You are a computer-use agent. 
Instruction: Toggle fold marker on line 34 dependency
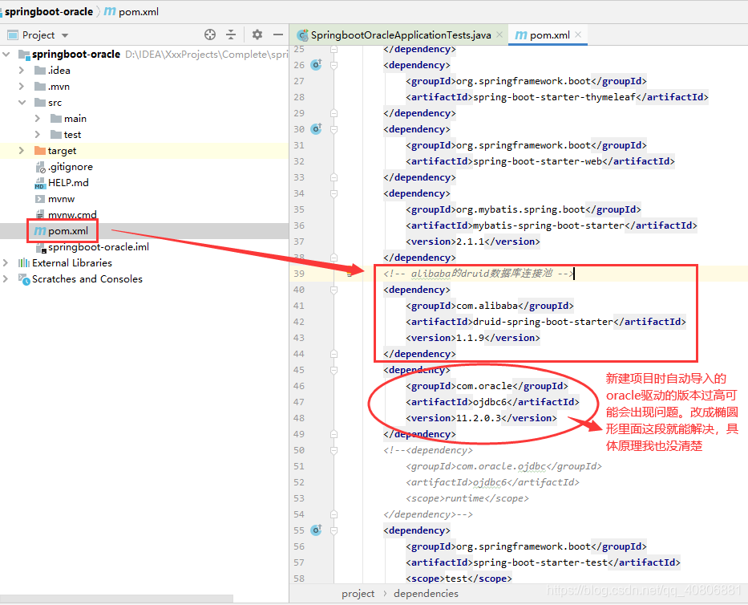point(334,193)
